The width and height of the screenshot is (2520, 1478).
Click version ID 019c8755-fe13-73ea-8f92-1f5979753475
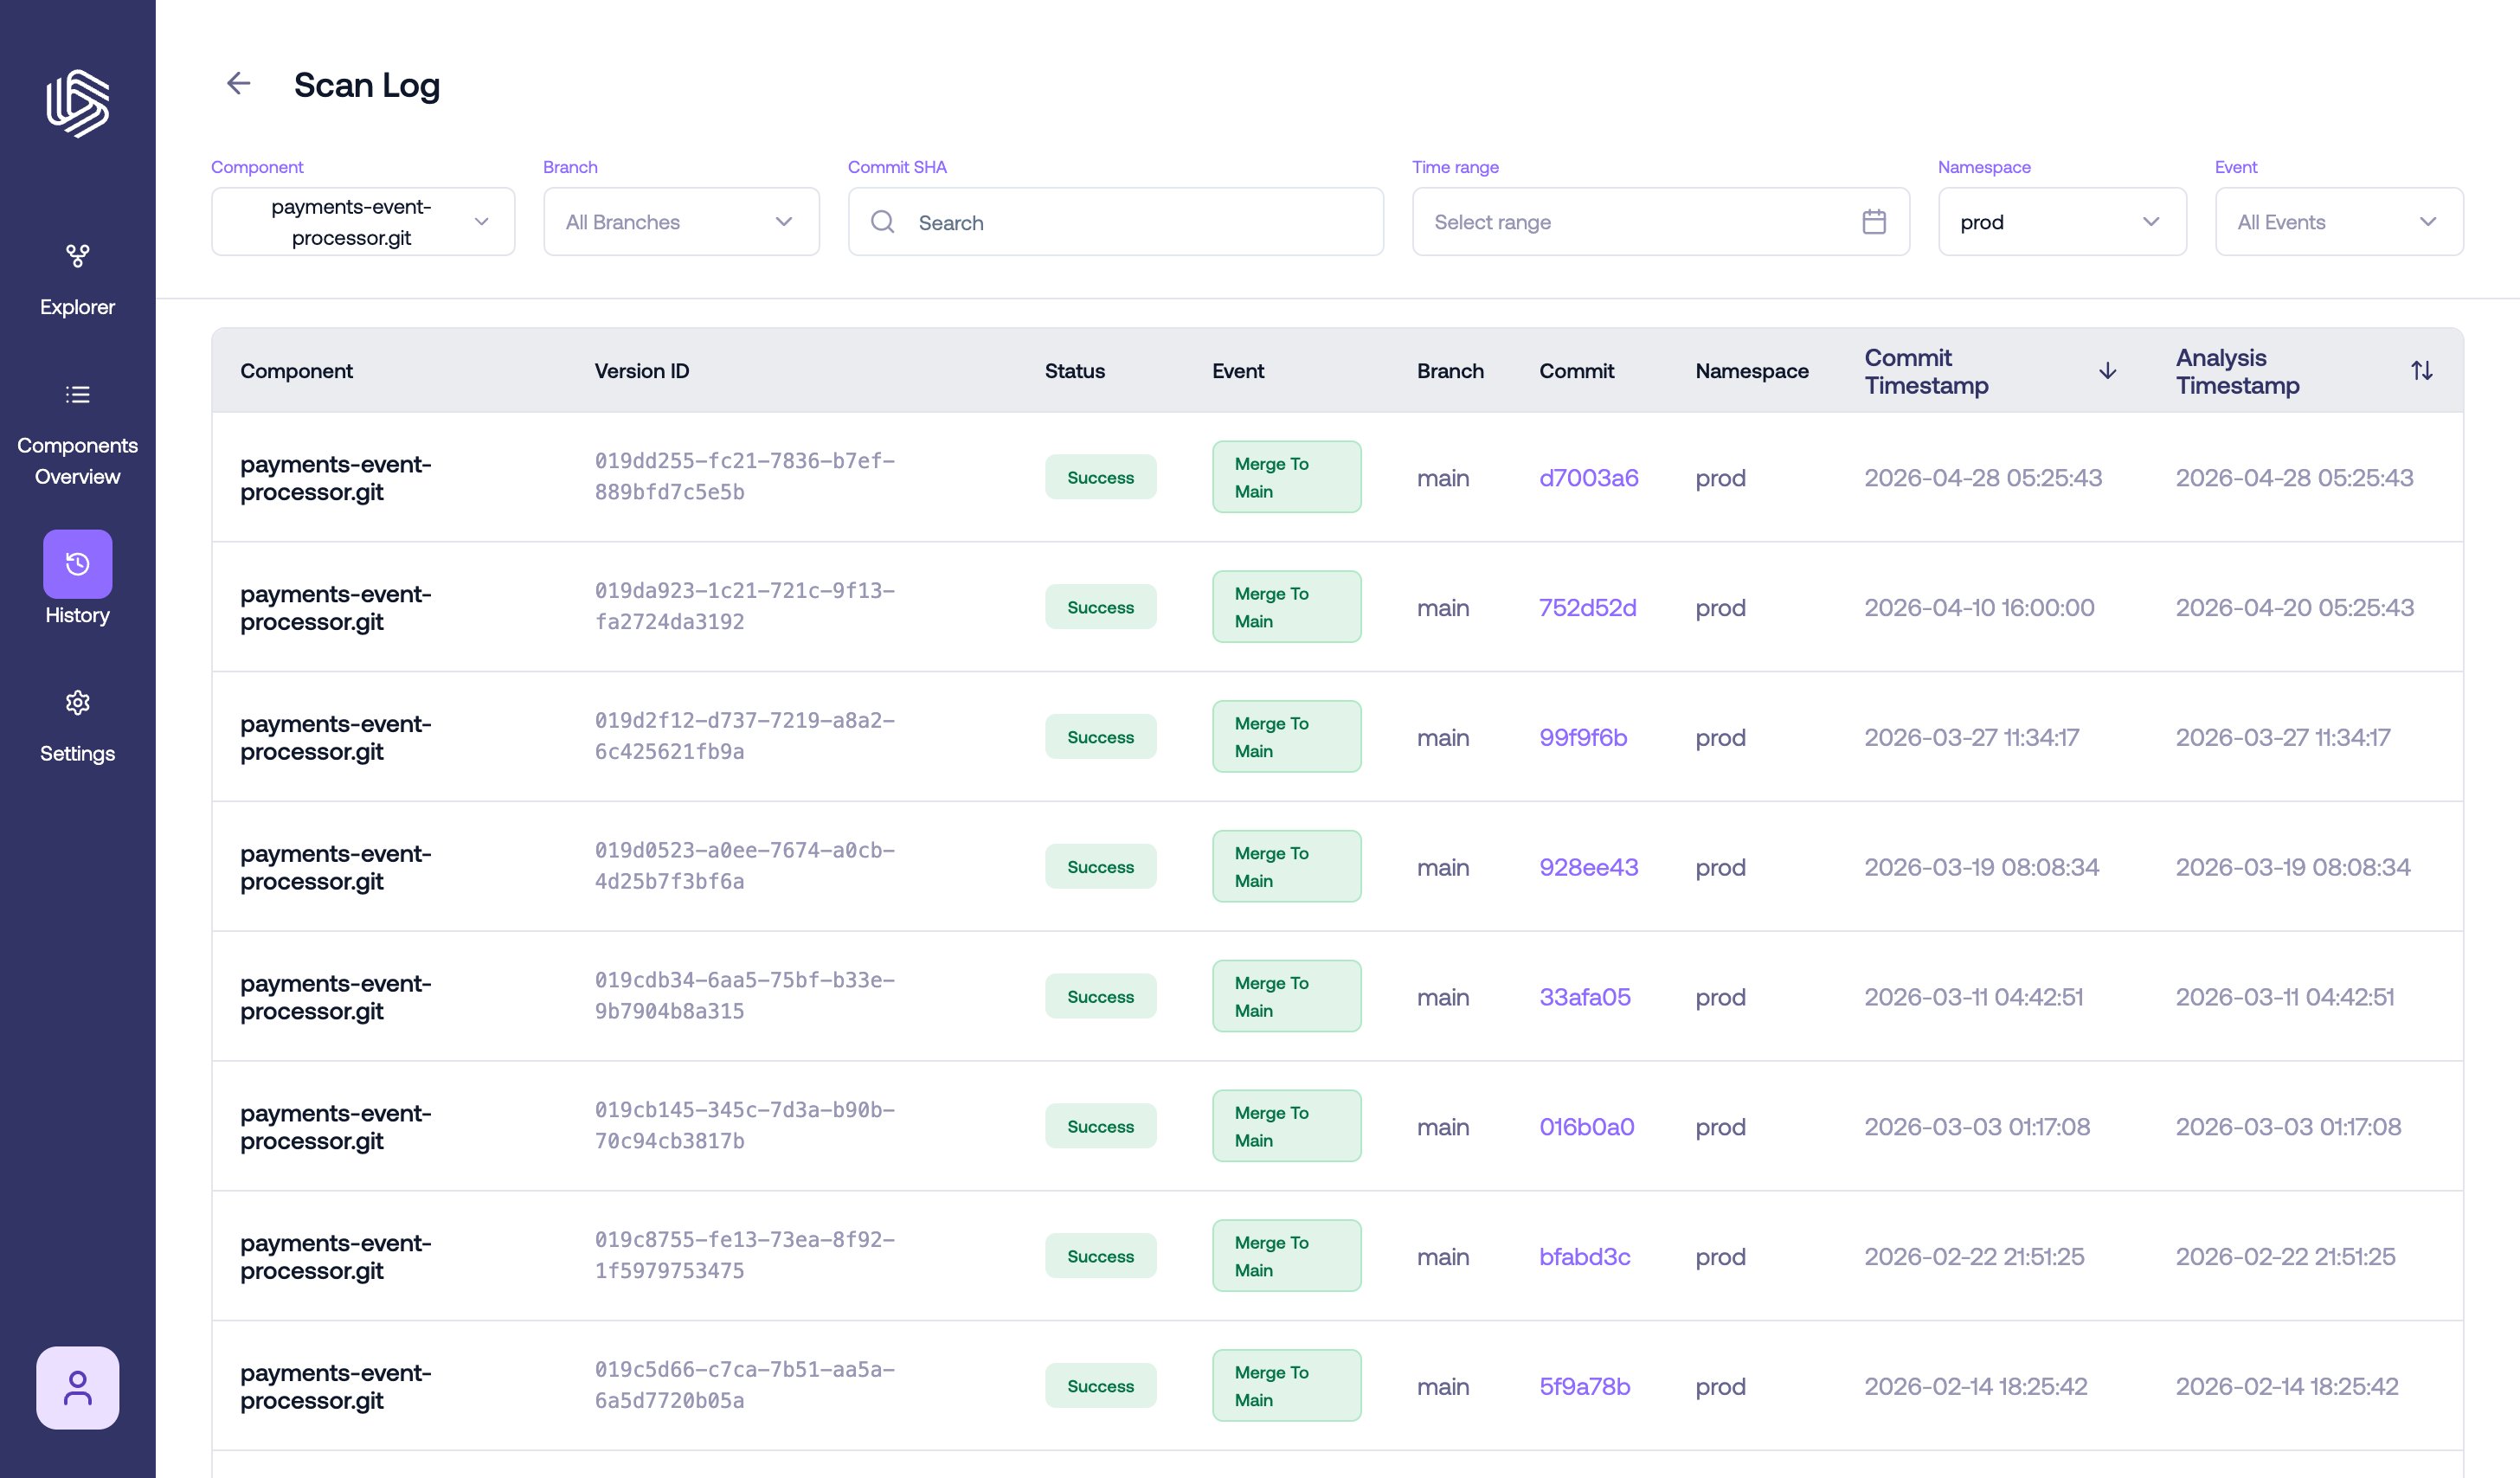tap(744, 1256)
